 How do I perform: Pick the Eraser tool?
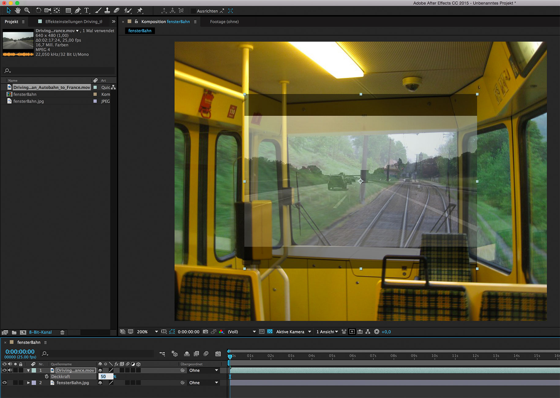click(x=117, y=11)
